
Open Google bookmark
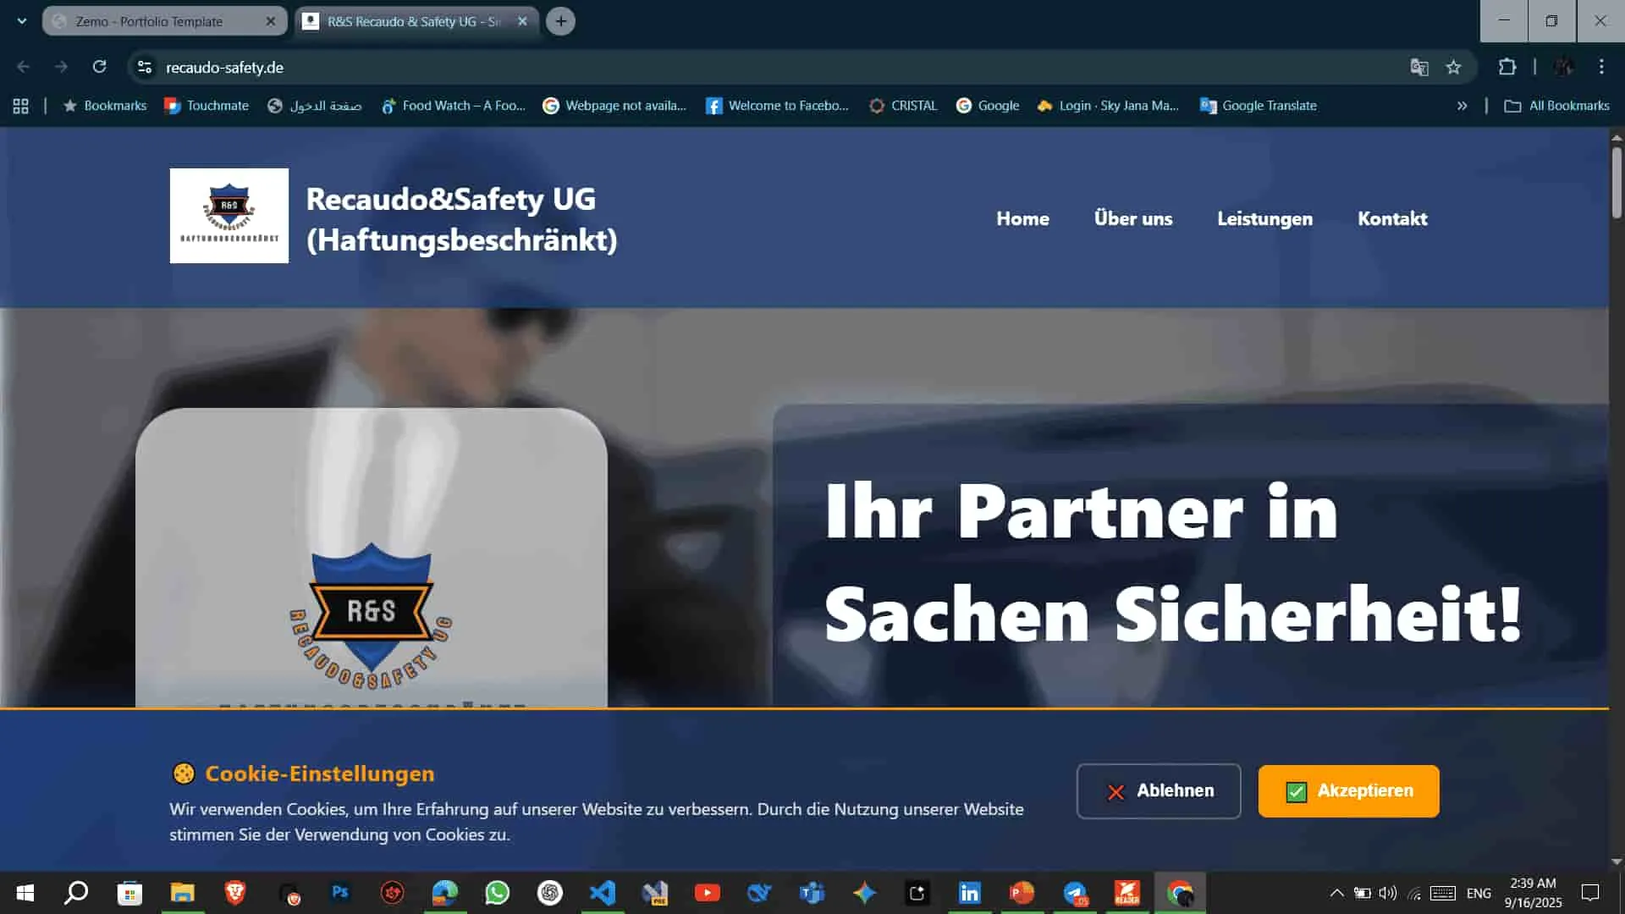(x=988, y=106)
